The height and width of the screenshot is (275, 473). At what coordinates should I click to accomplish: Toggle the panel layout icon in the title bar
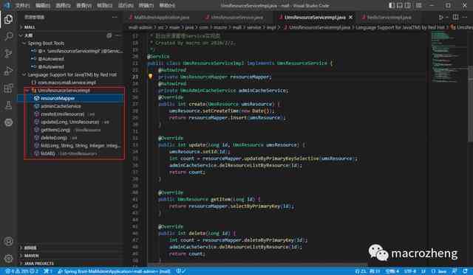click(400, 5)
